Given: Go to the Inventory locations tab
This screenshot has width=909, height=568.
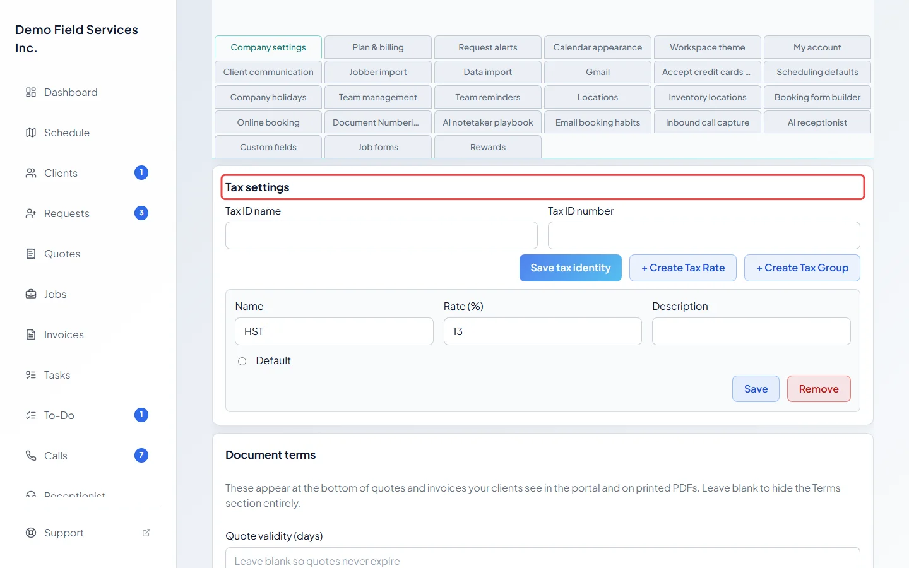Looking at the screenshot, I should 708,97.
